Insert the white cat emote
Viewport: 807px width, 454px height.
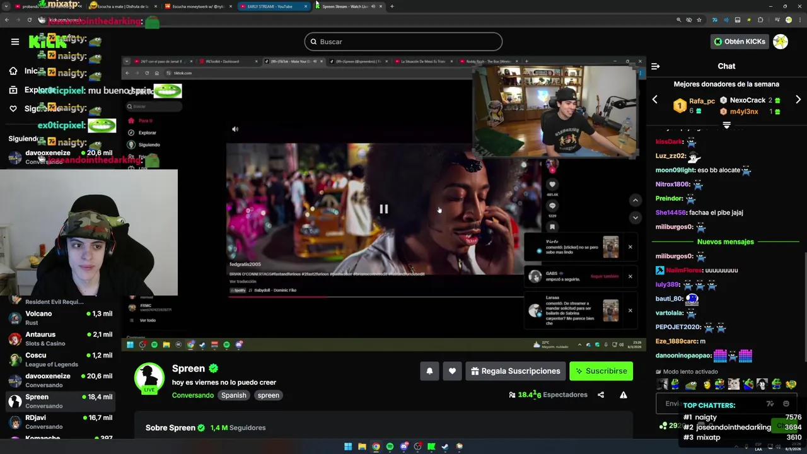[x=733, y=384]
